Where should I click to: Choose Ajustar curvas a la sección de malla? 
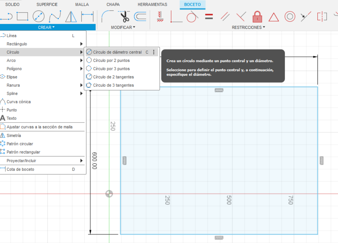pos(43,127)
